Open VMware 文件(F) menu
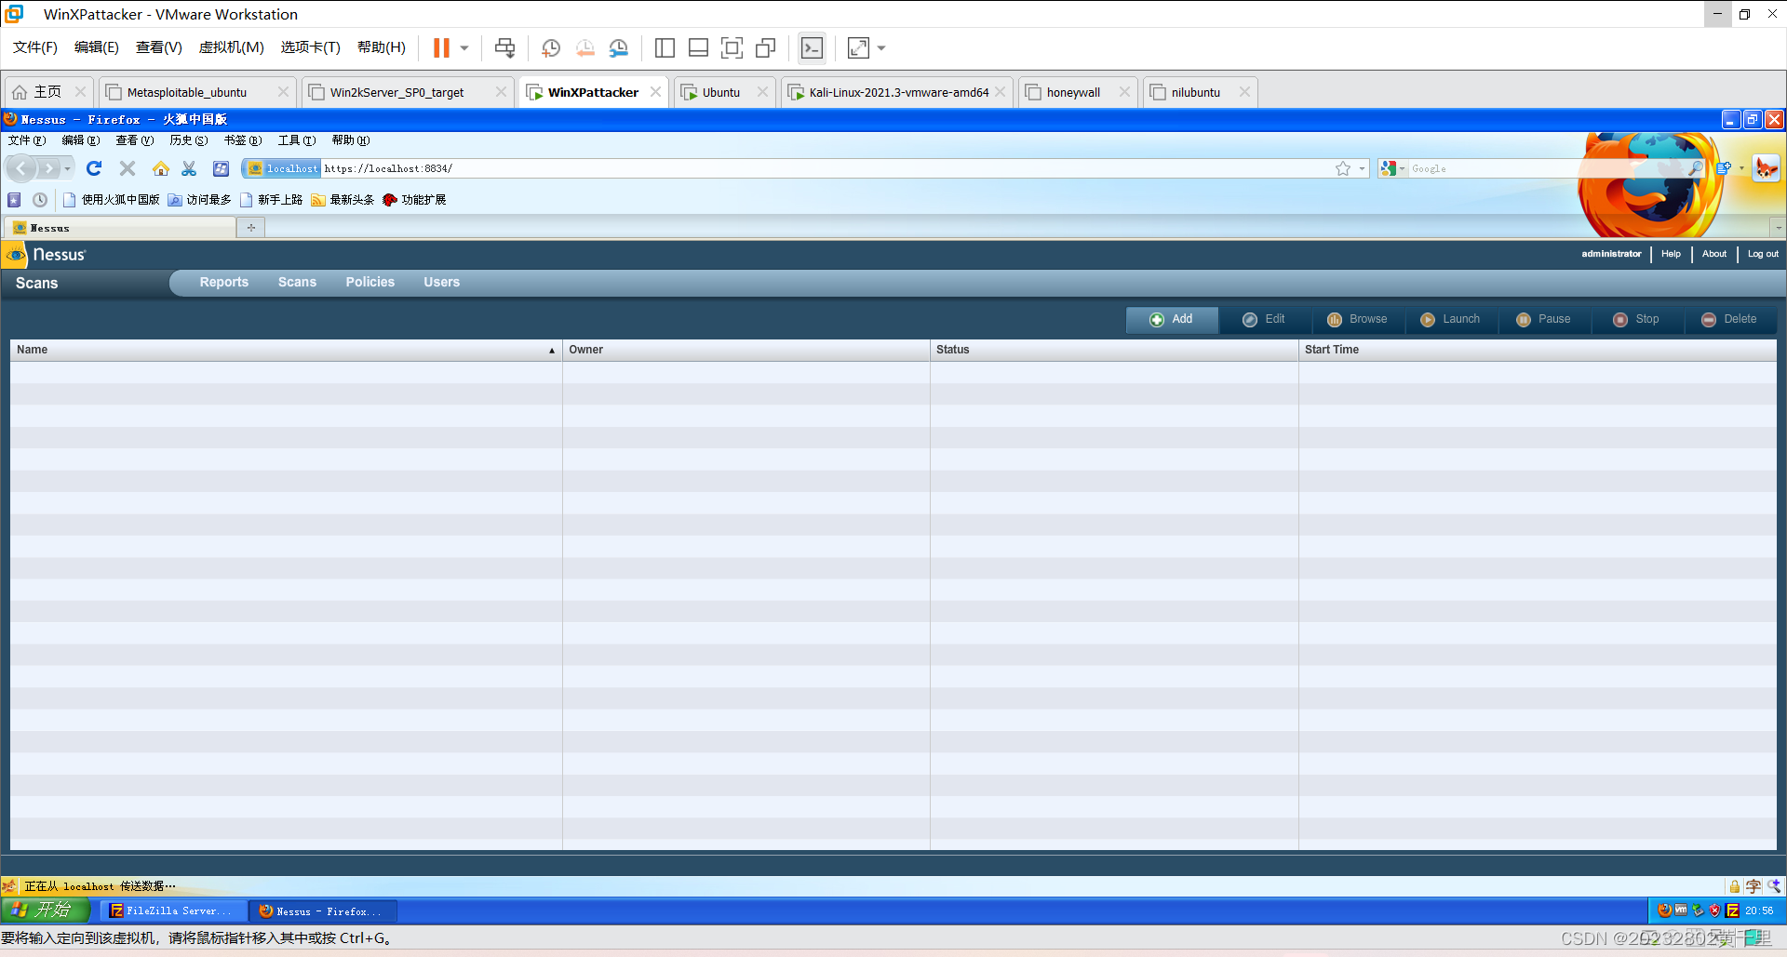1787x957 pixels. [35, 47]
